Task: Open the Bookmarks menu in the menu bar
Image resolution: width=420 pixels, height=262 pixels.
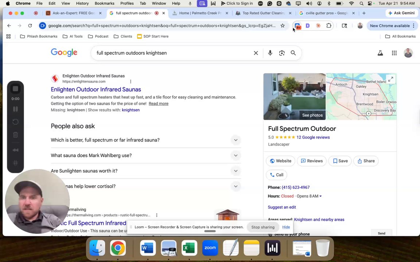Action: point(105,4)
